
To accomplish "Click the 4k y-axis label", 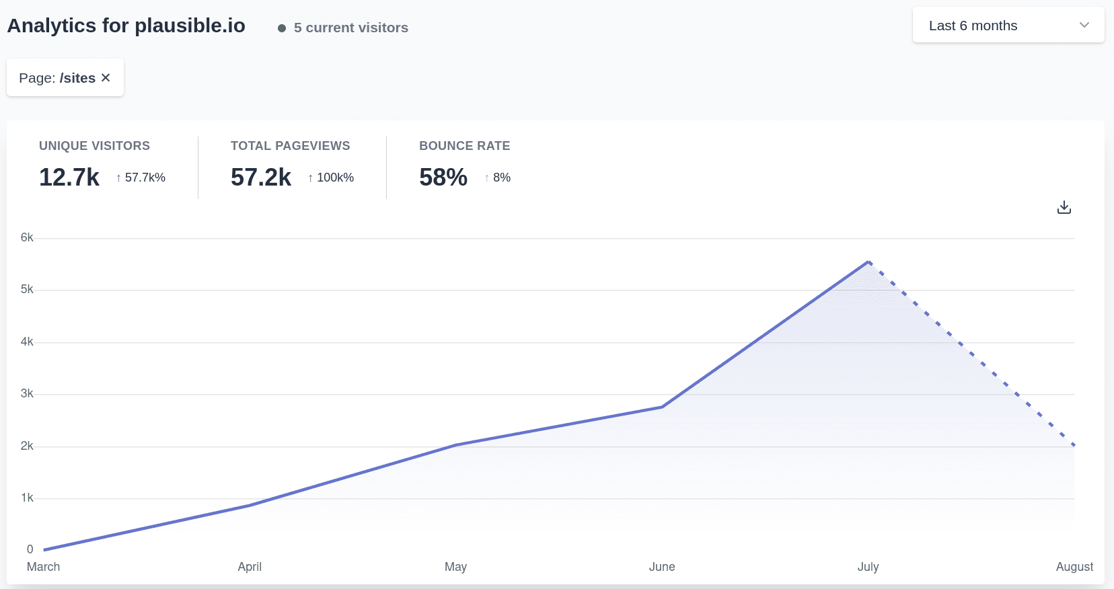I will coord(27,342).
